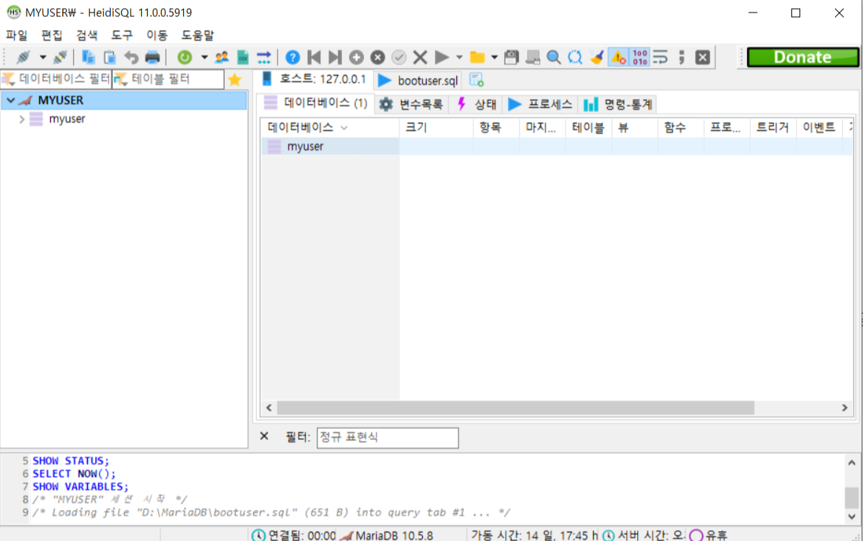Open dropdown arrow next to session manager
The height and width of the screenshot is (541, 863).
tap(42, 57)
